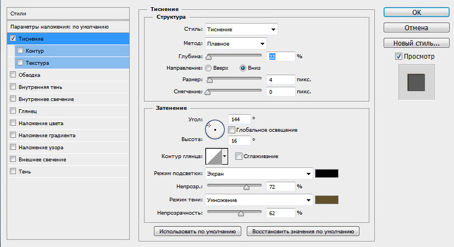Click the Высота value field
The image size is (454, 247).
point(240,141)
